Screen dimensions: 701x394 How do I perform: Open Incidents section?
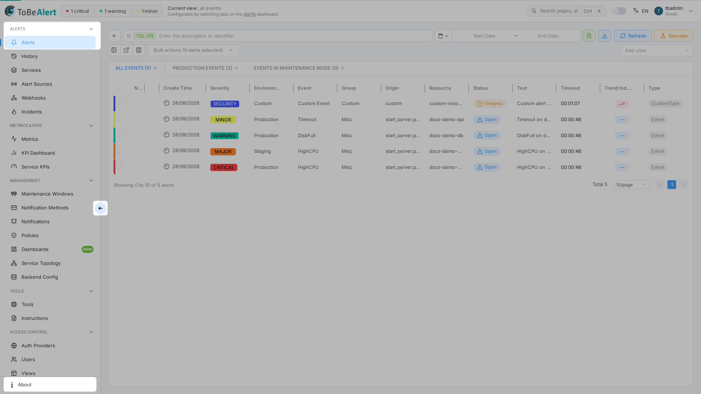coord(50,112)
